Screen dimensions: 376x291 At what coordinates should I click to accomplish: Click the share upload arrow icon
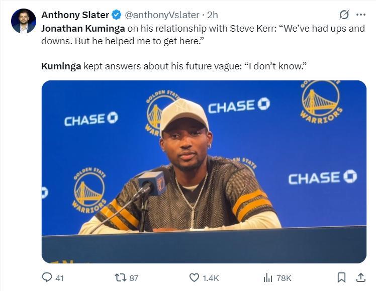coord(360,277)
